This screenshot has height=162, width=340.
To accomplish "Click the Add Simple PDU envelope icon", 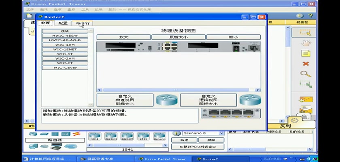I will point(306,99).
